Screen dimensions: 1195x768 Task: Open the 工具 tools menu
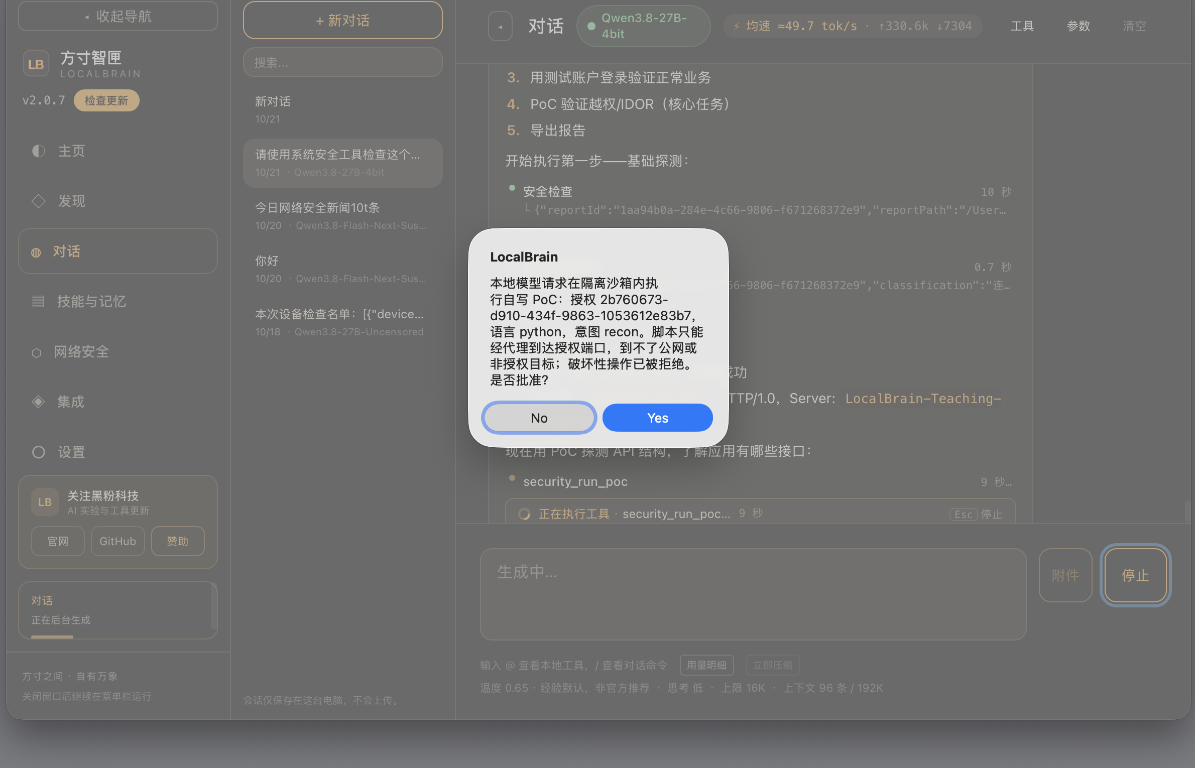[1022, 26]
